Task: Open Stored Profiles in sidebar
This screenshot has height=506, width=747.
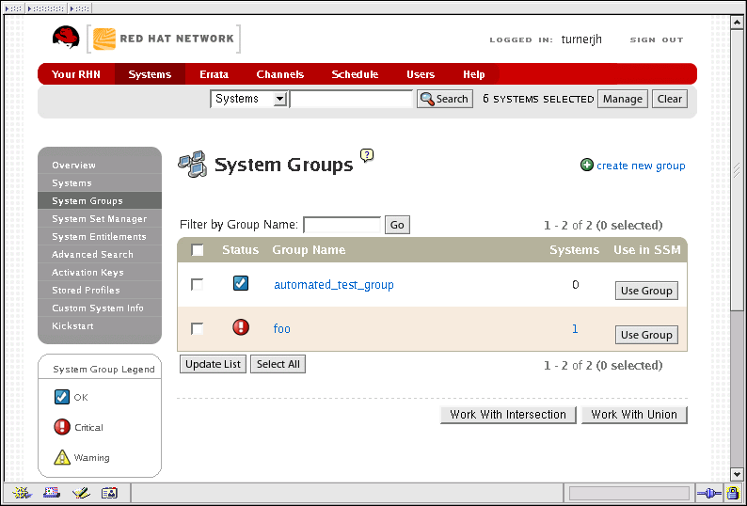Action: [x=100, y=290]
